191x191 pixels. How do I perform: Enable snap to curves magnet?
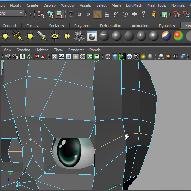click(186, 14)
